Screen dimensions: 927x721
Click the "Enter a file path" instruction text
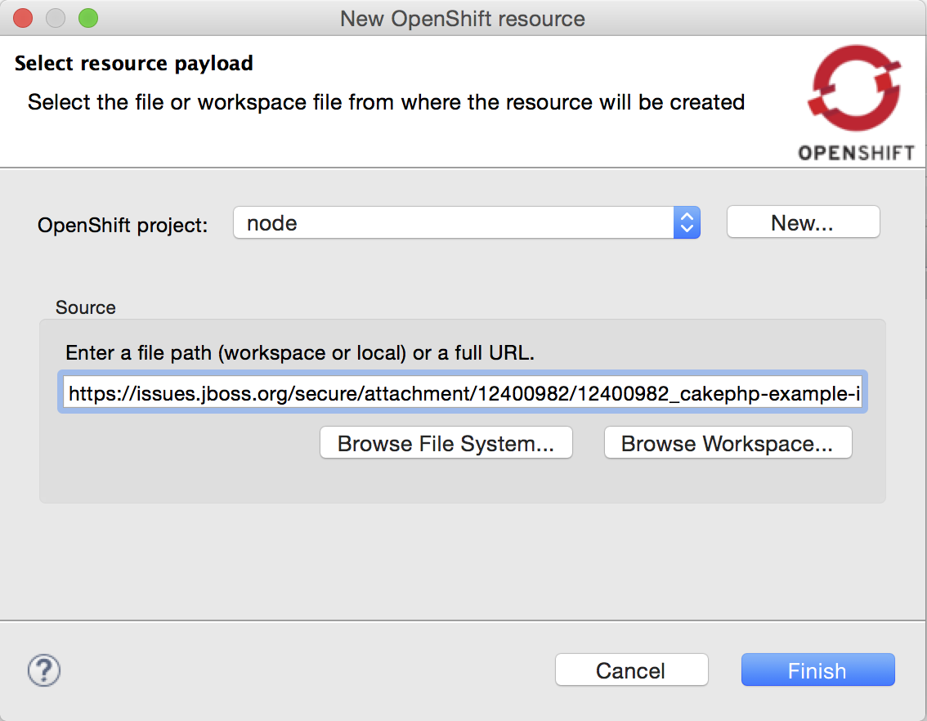pos(300,353)
